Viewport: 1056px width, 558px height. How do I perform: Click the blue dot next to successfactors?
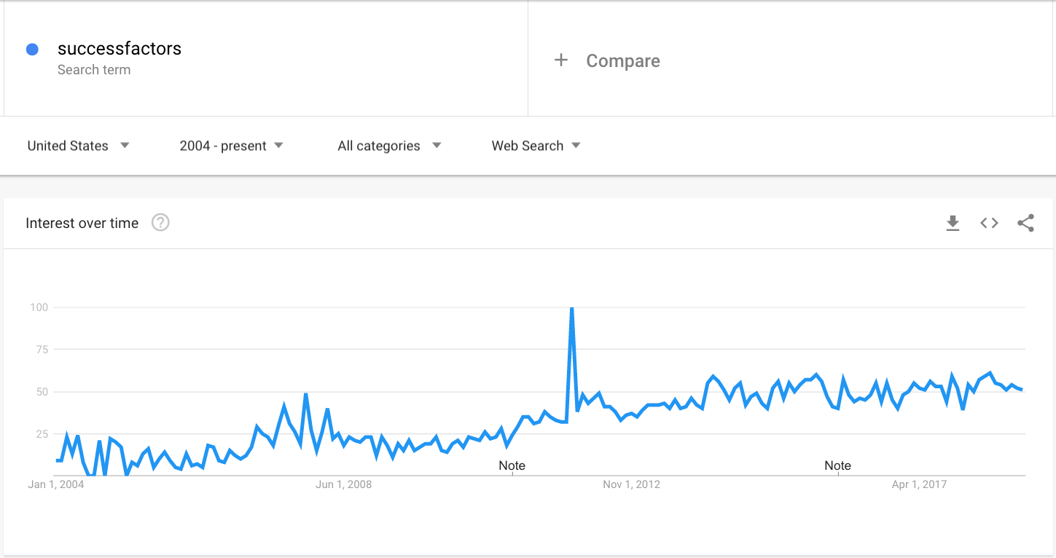click(32, 50)
